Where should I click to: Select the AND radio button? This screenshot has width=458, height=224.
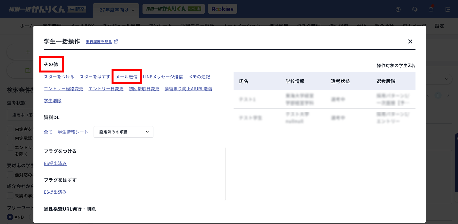pyautogui.click(x=10, y=217)
